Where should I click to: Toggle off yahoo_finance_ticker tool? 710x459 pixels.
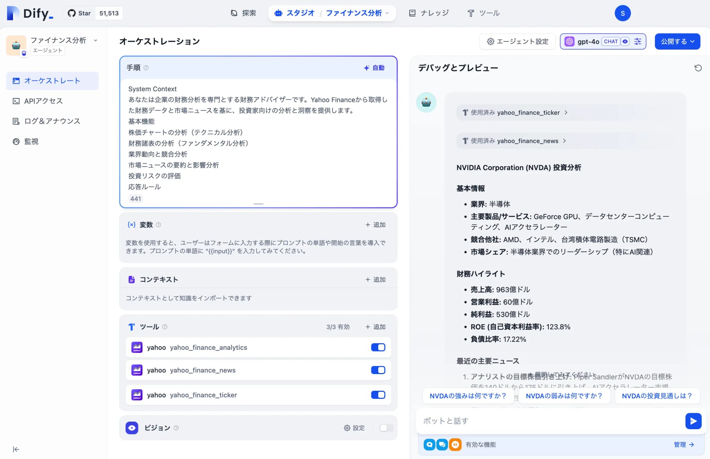pos(378,395)
